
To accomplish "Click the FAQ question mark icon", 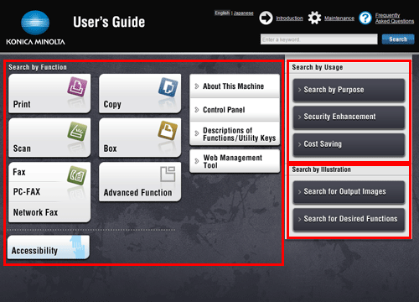I will tap(365, 18).
